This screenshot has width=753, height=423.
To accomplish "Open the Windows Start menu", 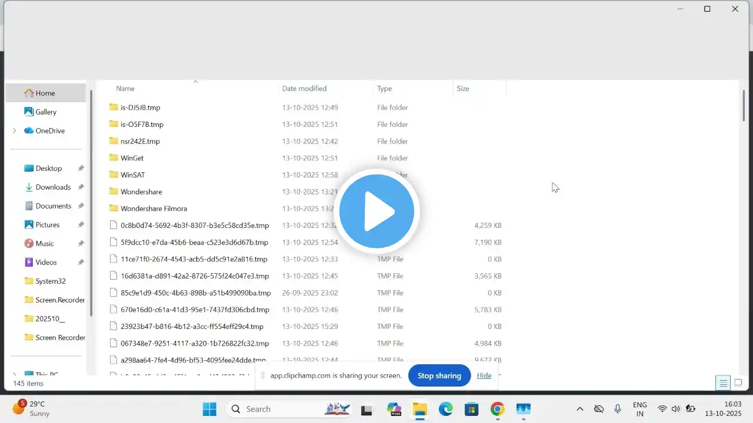I will coord(209,409).
